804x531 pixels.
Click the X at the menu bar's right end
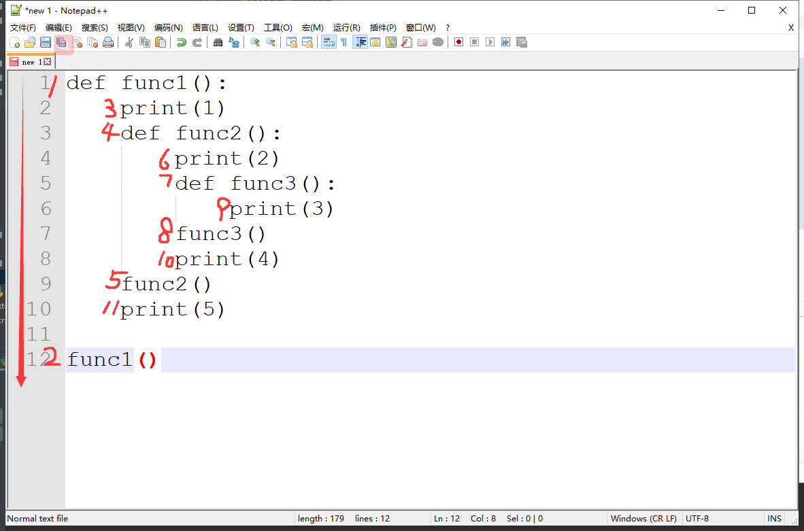[790, 28]
